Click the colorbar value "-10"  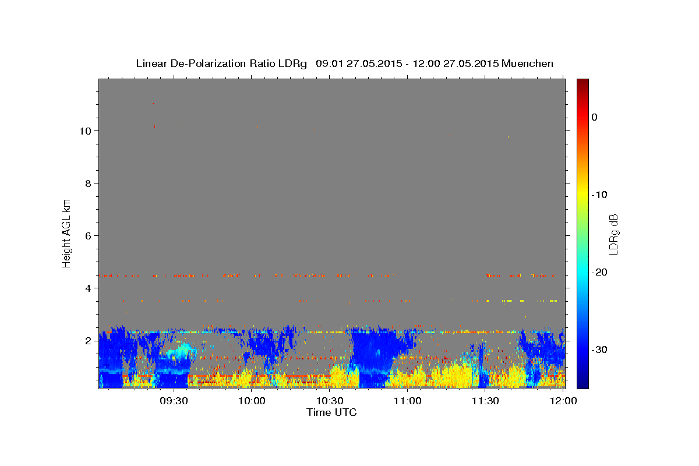(600, 195)
